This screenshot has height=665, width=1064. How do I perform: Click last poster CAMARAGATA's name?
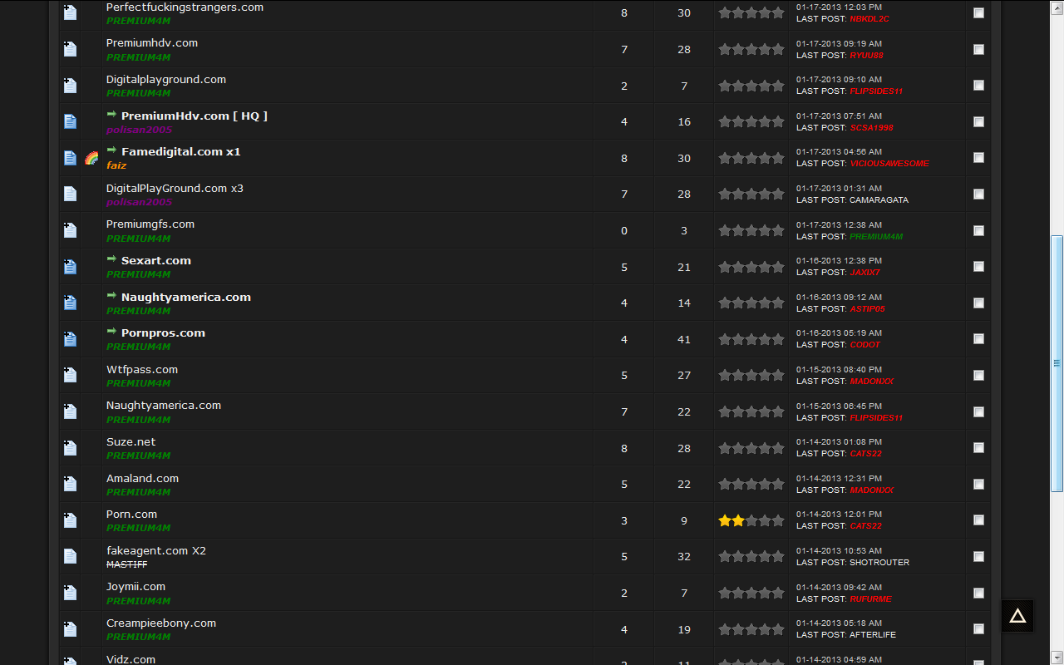[x=879, y=200]
